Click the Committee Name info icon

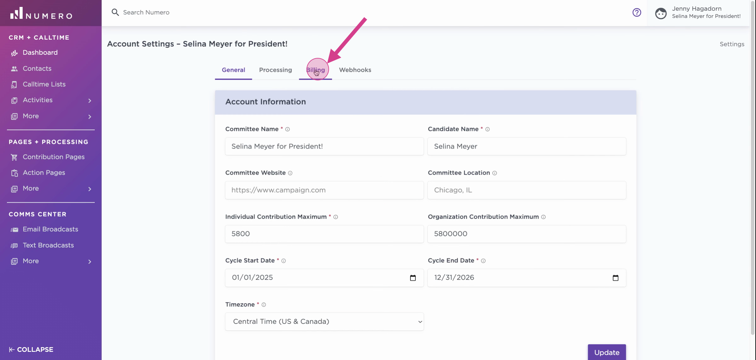[287, 129]
